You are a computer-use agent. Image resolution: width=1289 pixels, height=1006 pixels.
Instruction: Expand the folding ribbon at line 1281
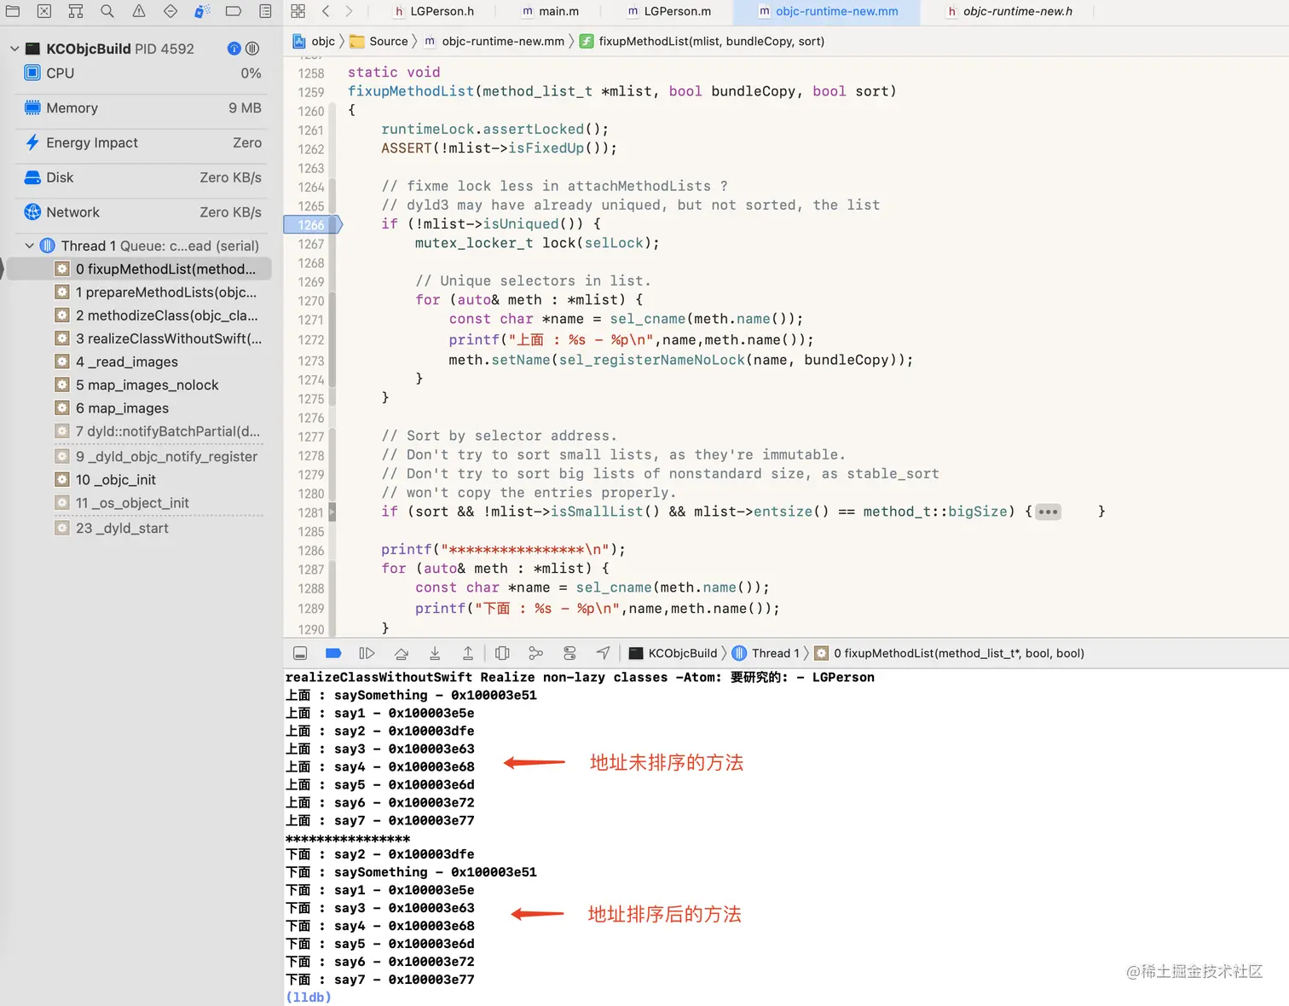(x=332, y=512)
